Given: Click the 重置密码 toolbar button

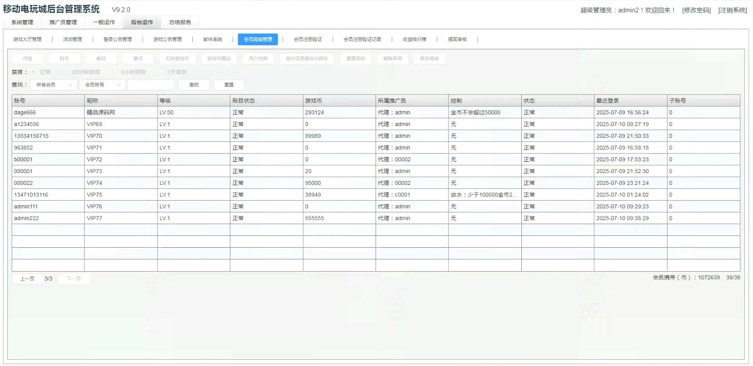Looking at the screenshot, I should point(356,59).
